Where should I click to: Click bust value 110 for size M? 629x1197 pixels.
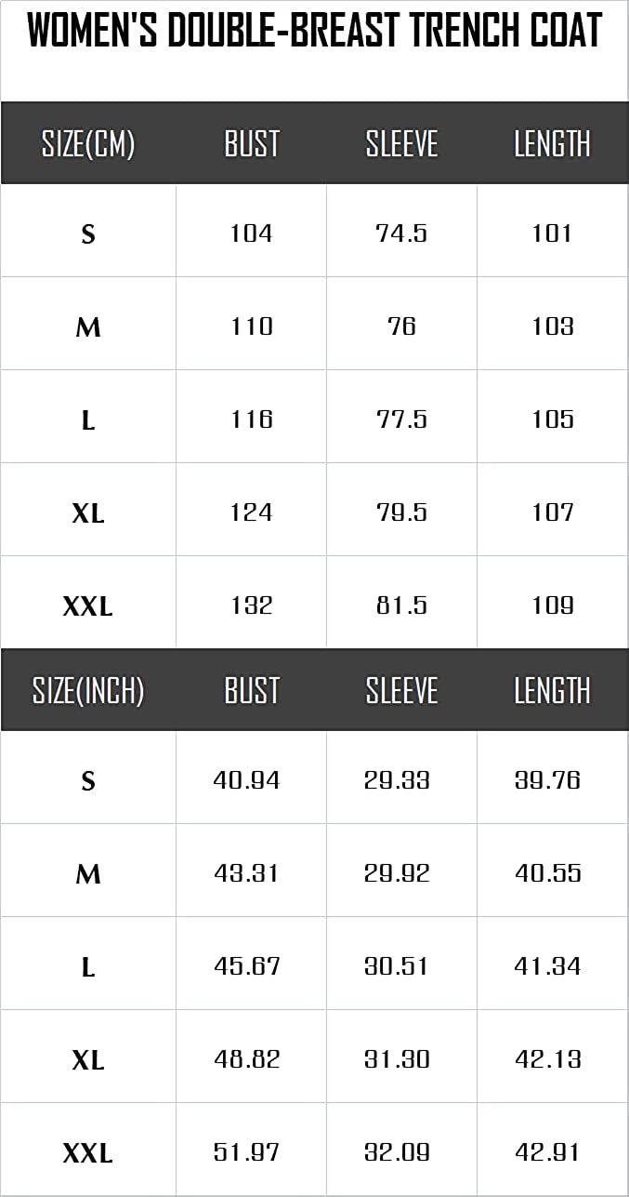[x=252, y=326]
